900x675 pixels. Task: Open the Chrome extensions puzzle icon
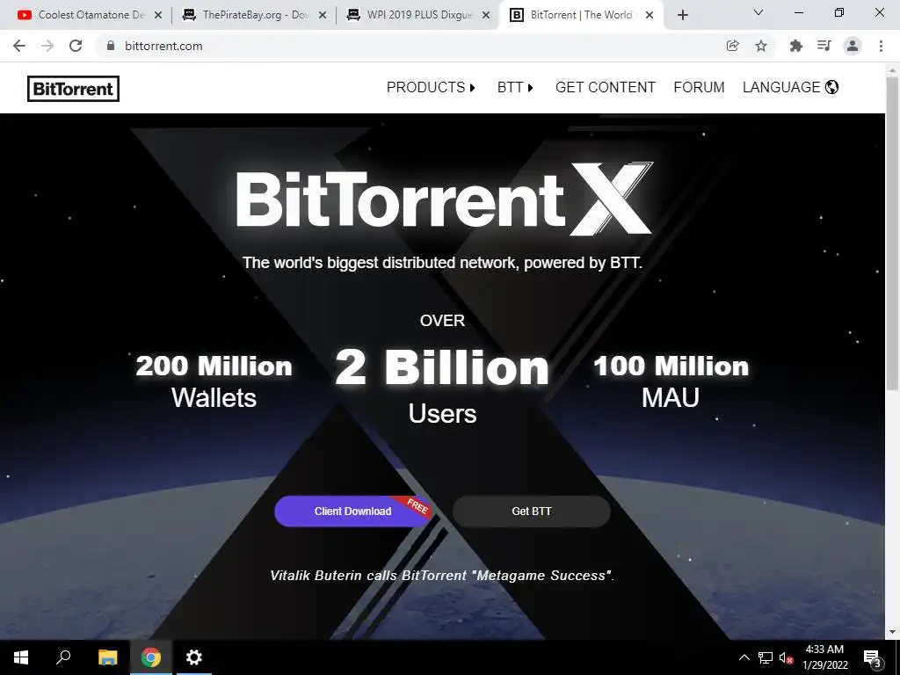(x=795, y=46)
